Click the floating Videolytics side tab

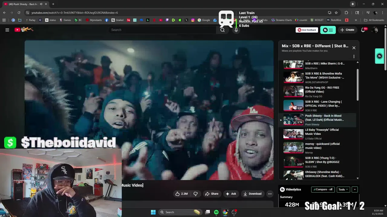pos(380,56)
